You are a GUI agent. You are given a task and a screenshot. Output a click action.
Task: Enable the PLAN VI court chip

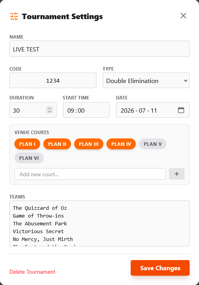coord(29,158)
